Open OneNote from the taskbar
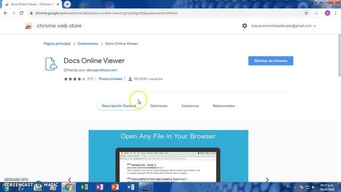The width and height of the screenshot is (341, 192). coord(100,187)
